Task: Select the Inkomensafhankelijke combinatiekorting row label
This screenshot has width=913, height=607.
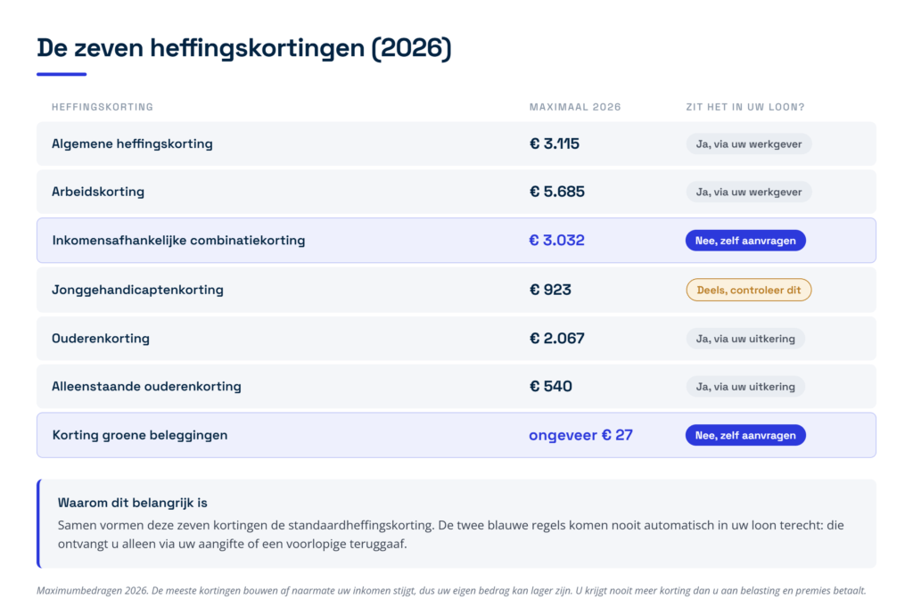Action: (x=178, y=241)
